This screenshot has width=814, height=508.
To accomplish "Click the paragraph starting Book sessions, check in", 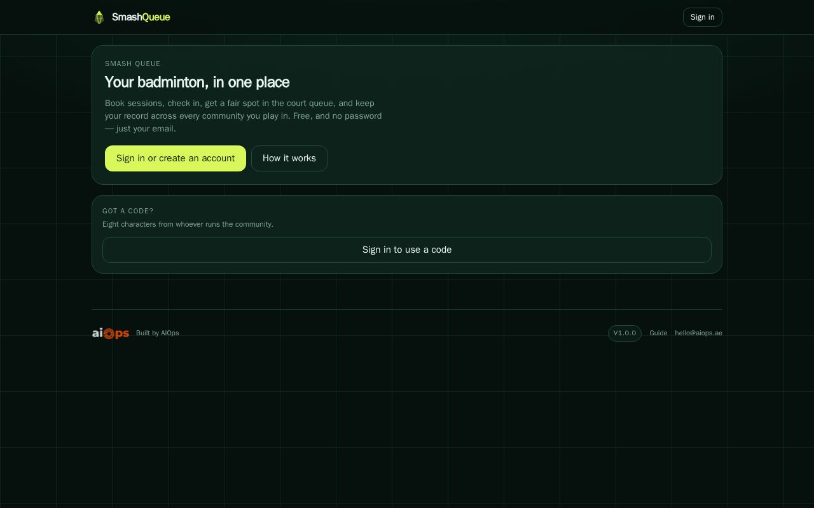I will pos(244,116).
